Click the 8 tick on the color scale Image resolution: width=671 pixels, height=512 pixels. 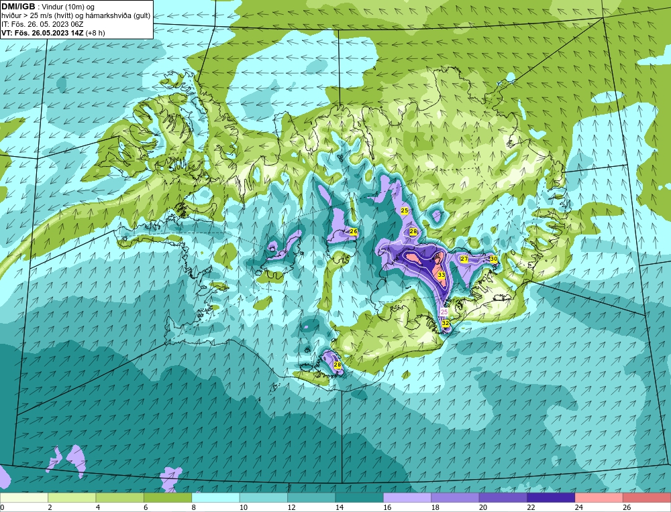coord(194,507)
